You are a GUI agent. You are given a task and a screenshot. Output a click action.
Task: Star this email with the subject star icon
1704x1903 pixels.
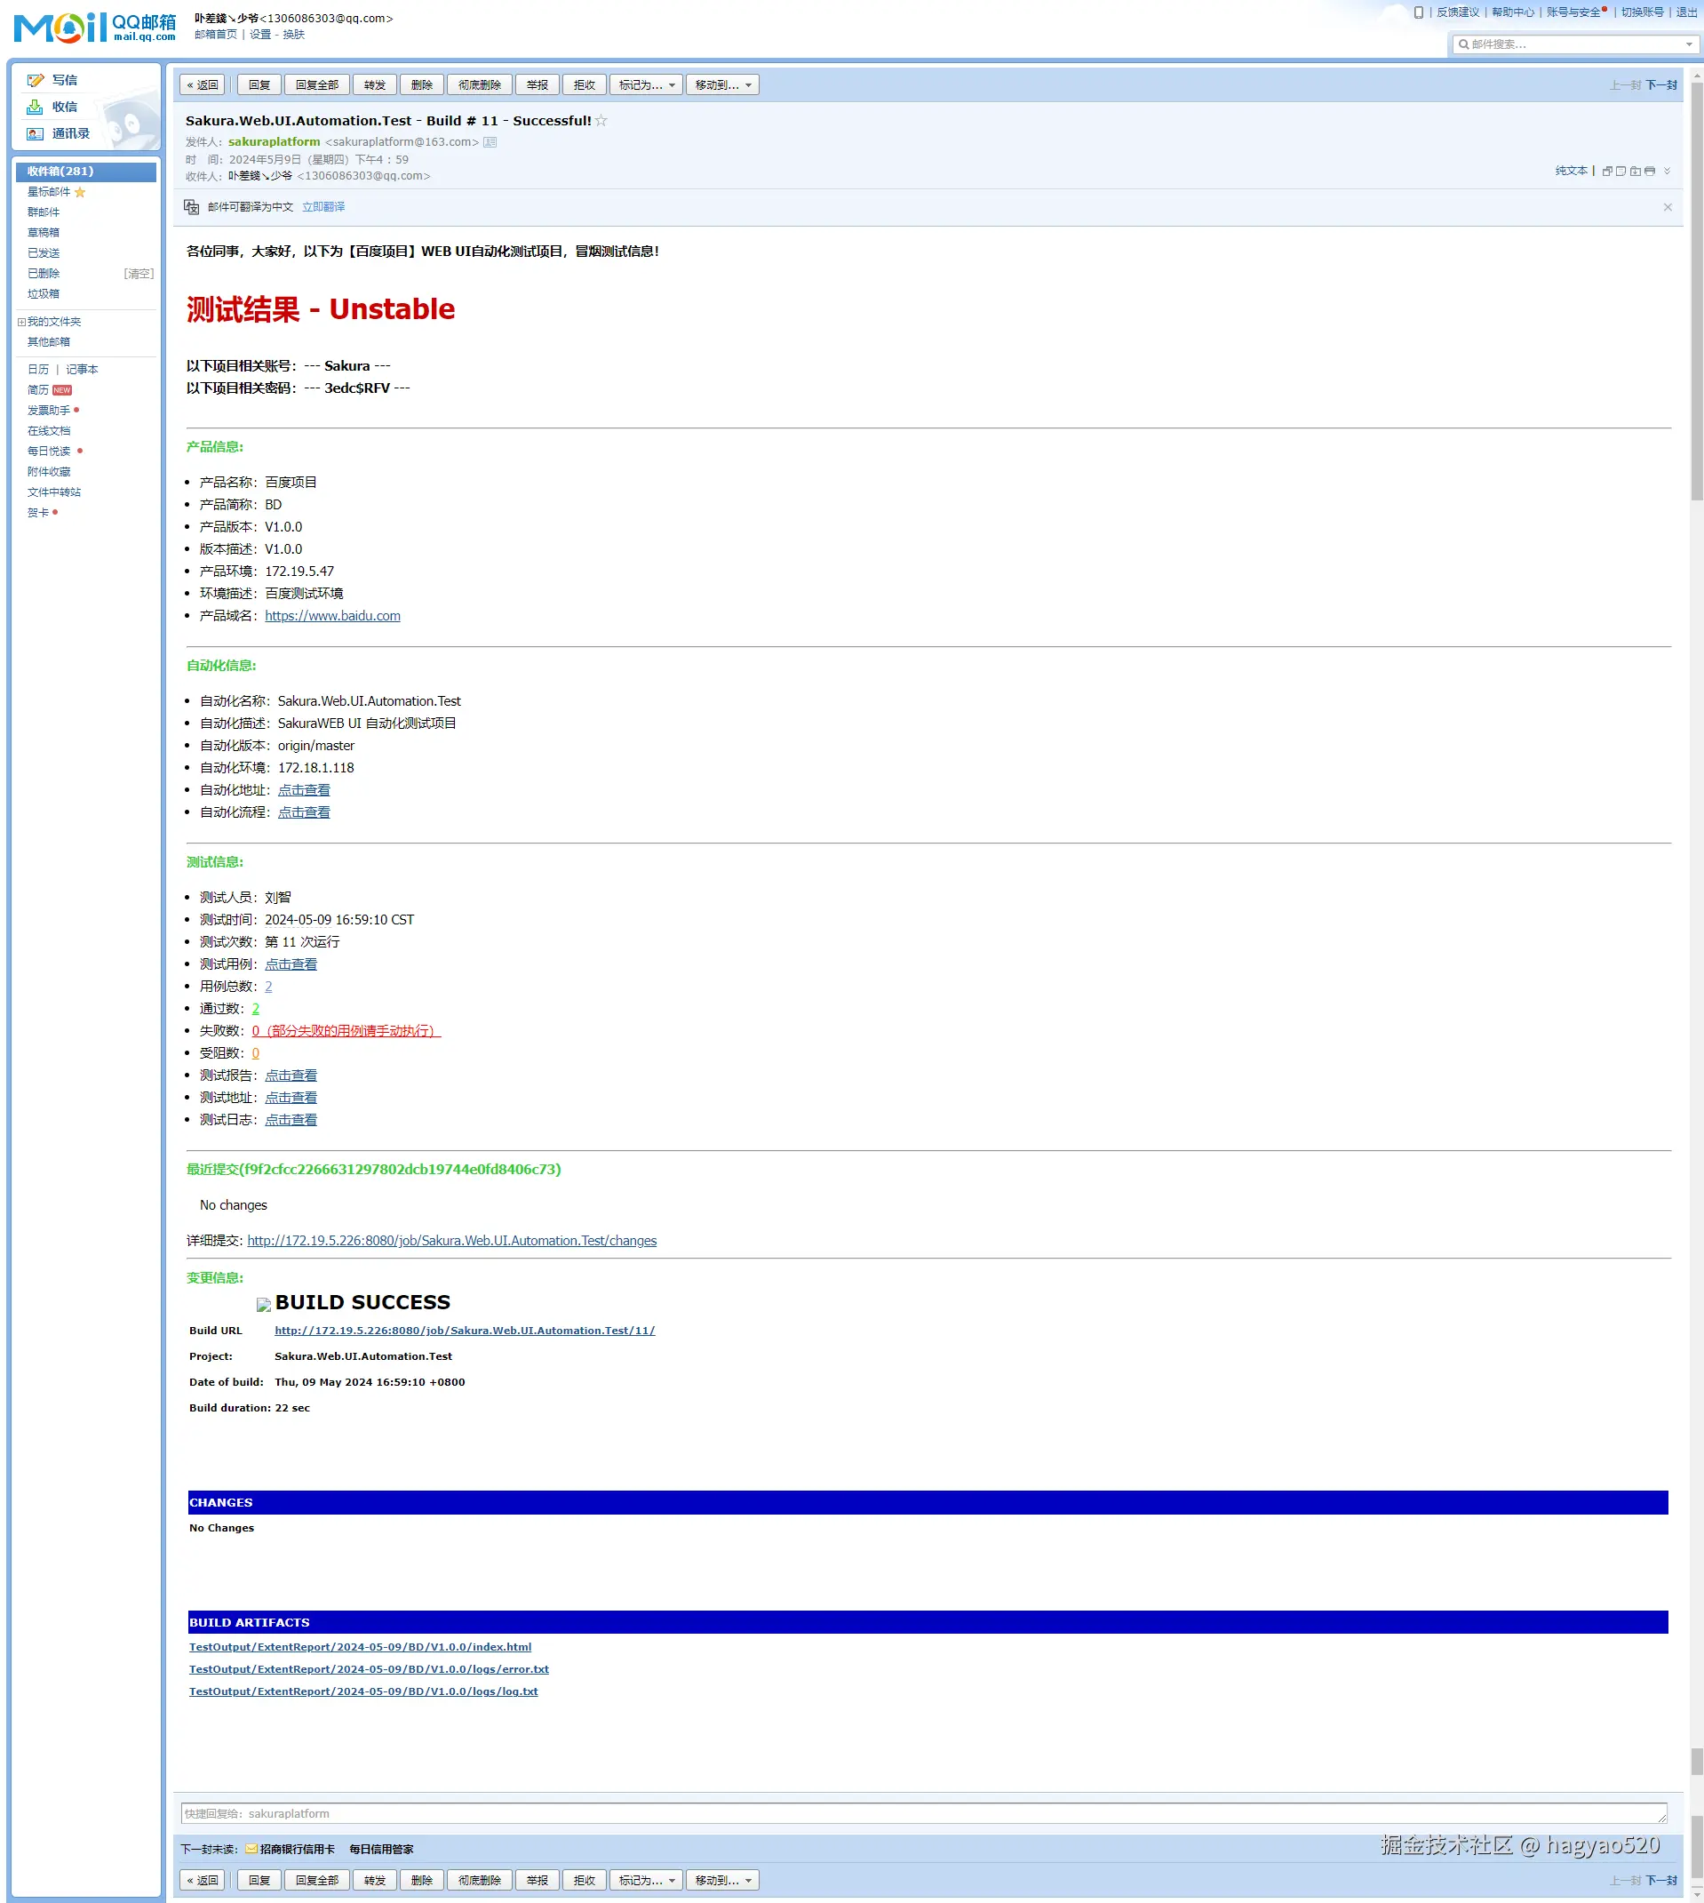(x=601, y=121)
